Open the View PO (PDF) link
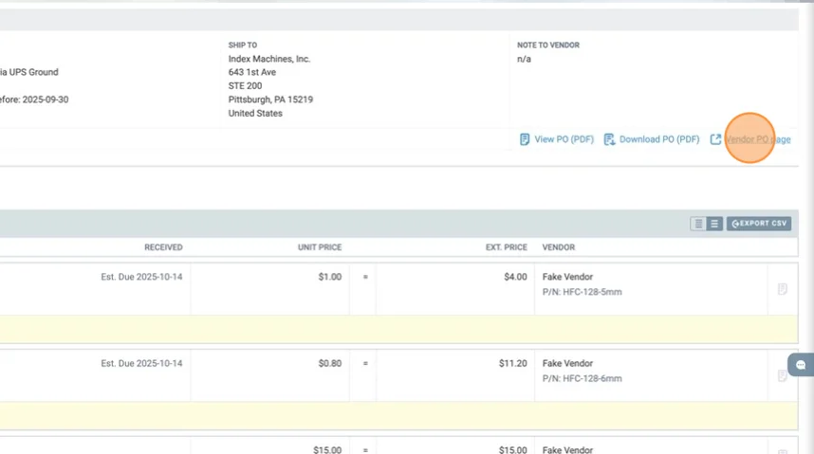Screen dimensions: 814x454 564,139
